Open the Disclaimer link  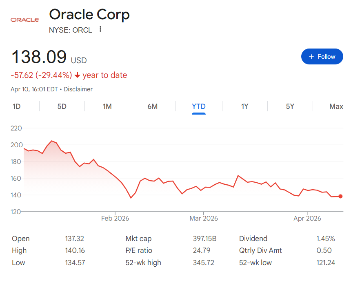click(78, 89)
